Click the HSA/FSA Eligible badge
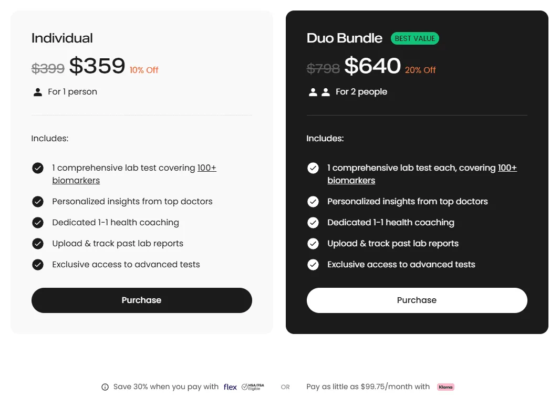Image resolution: width=560 pixels, height=407 pixels. (x=253, y=387)
